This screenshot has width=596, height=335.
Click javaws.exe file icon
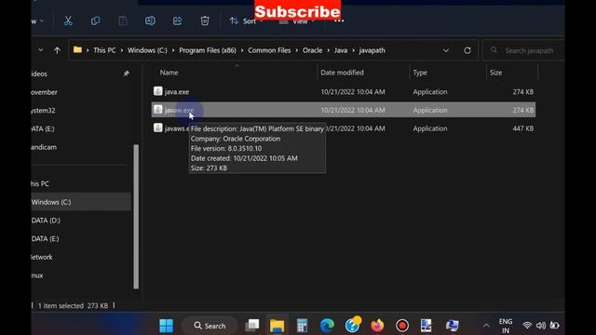(x=157, y=127)
